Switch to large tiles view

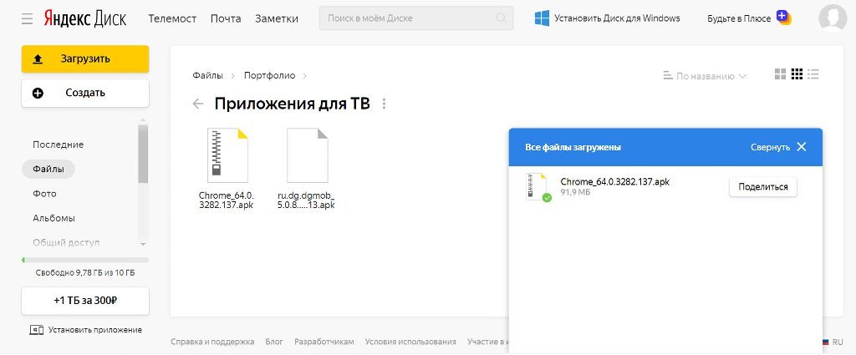point(780,74)
